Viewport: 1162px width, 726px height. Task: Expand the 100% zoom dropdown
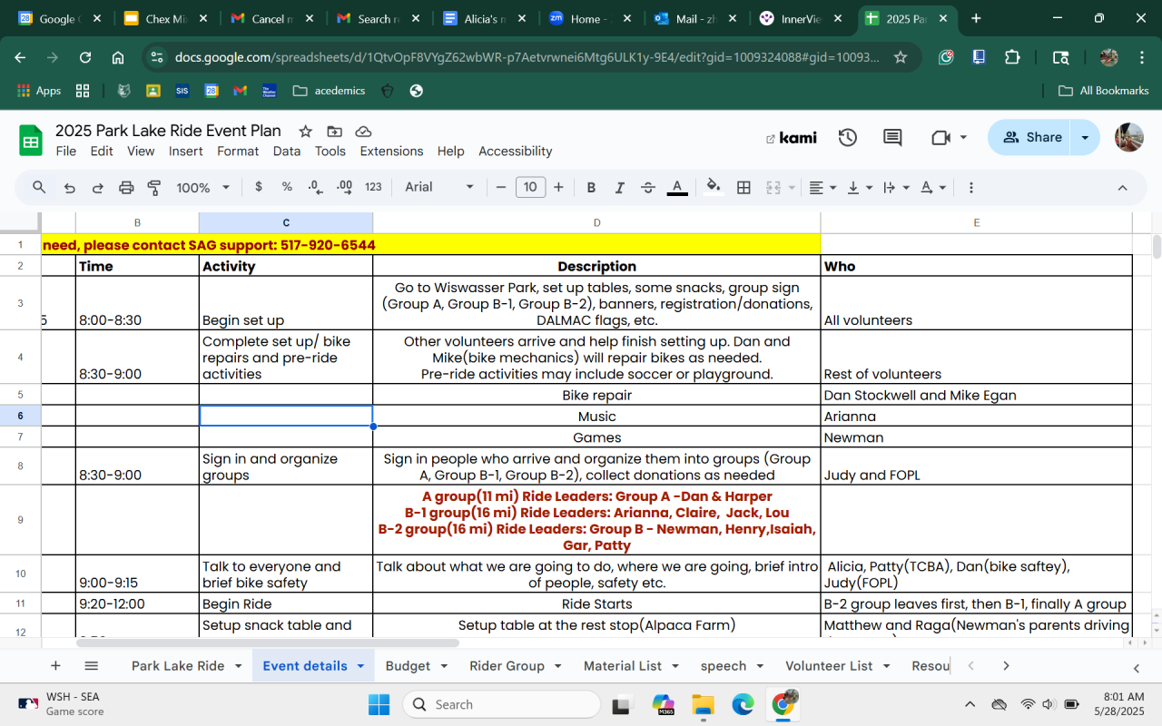[x=202, y=188]
